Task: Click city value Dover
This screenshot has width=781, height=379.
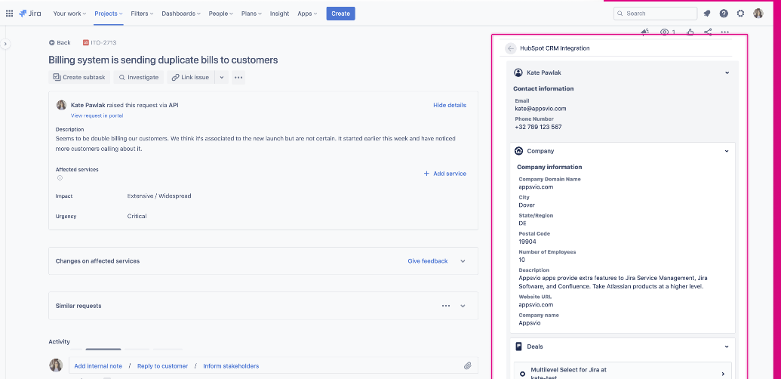Action: (527, 205)
